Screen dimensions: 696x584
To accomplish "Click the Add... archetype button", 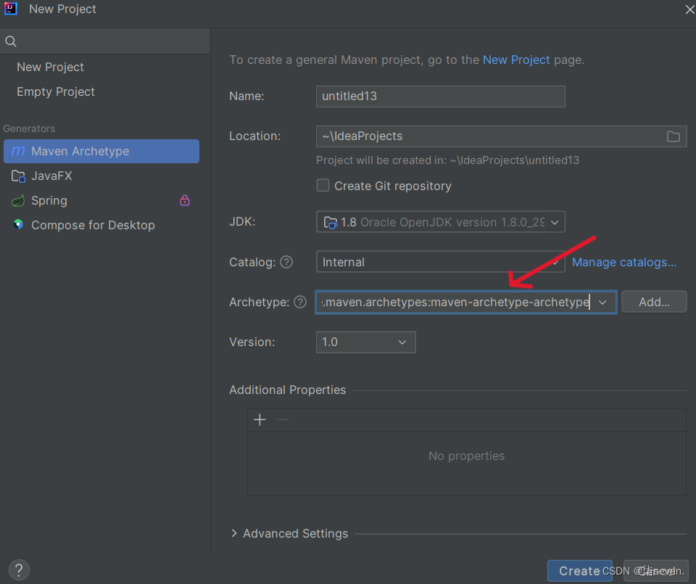I will coord(654,302).
